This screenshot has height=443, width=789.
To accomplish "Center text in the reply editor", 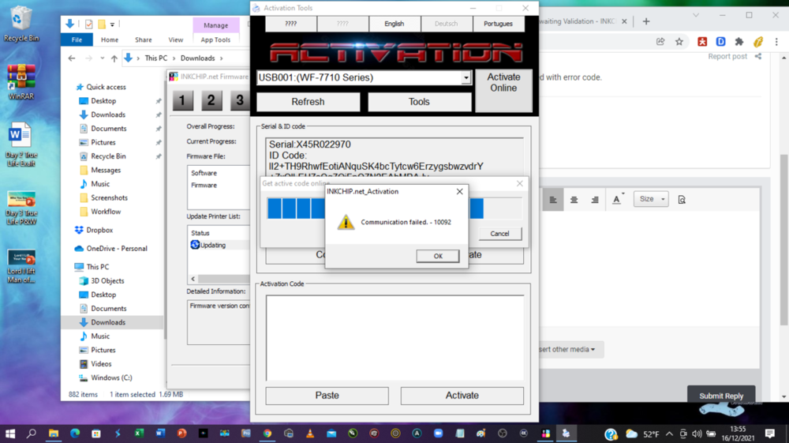I will tap(574, 200).
